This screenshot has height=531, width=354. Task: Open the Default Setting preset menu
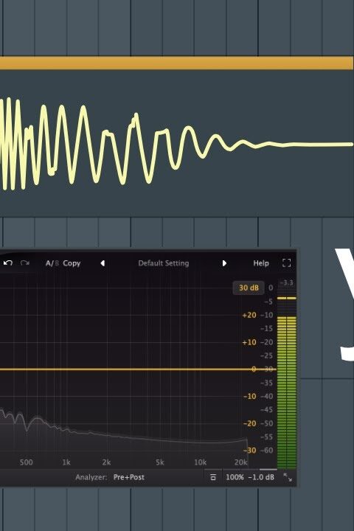(164, 263)
